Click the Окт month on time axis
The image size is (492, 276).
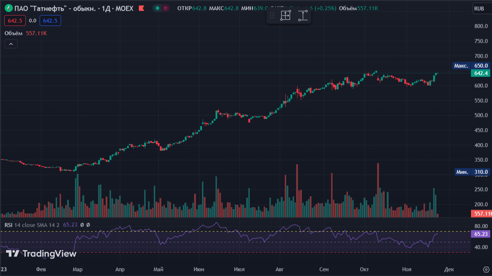(x=364, y=269)
